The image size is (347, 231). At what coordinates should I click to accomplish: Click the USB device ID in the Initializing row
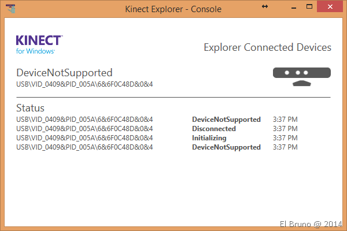[84, 138]
